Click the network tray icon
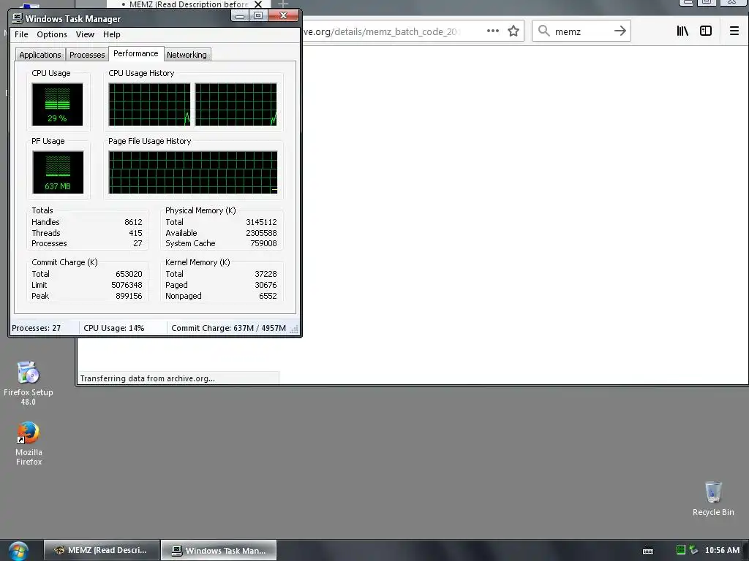 693,550
